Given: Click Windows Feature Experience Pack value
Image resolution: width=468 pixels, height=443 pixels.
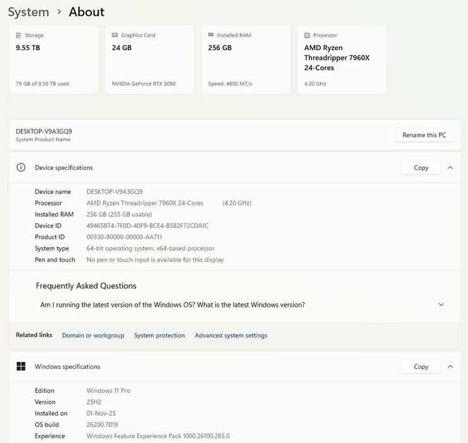Looking at the screenshot, I should (158, 436).
